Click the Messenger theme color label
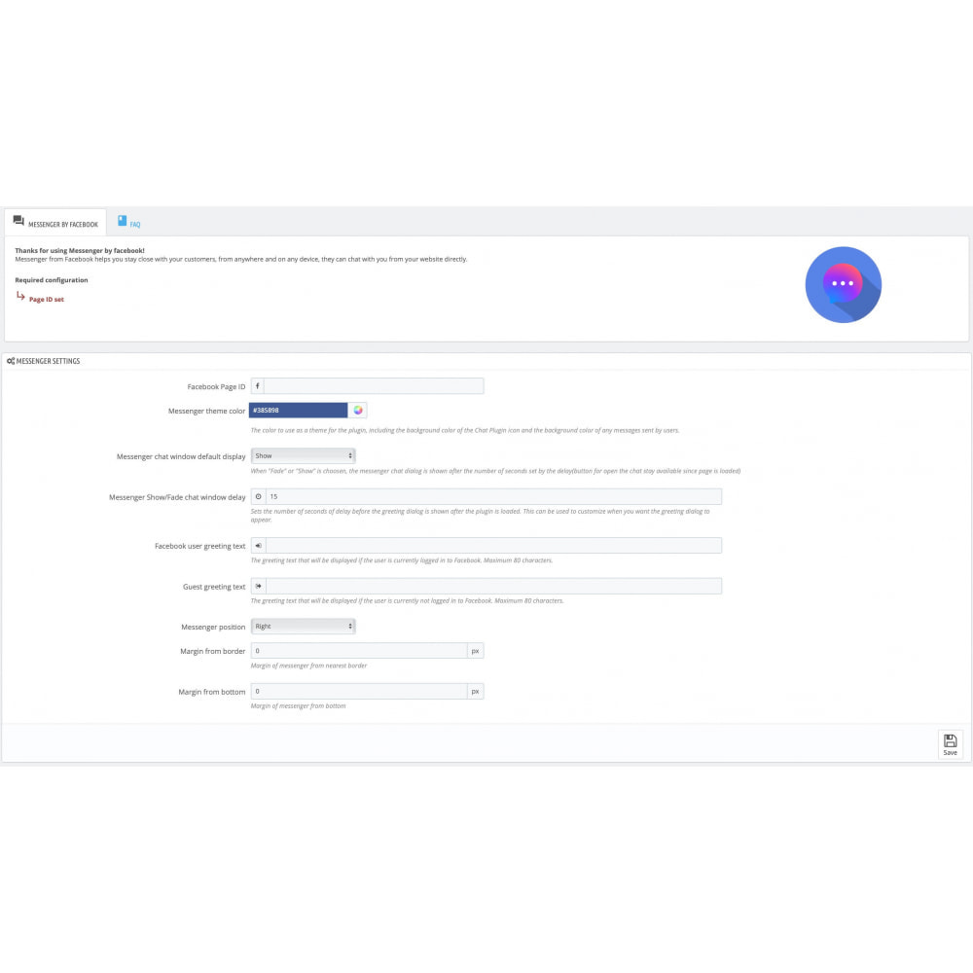The width and height of the screenshot is (973, 973). [x=206, y=411]
